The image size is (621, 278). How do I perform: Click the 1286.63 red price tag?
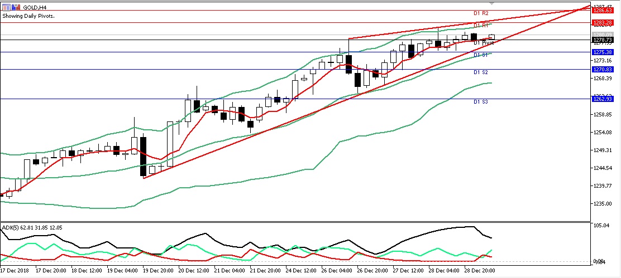[x=603, y=11]
